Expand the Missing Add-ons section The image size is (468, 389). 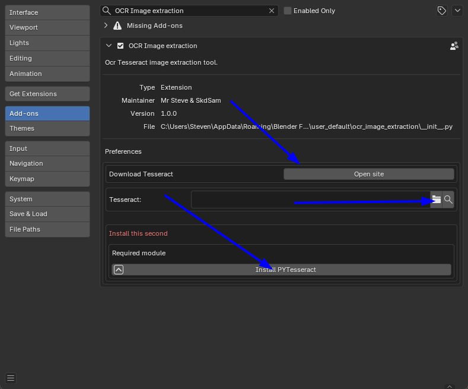click(x=106, y=26)
